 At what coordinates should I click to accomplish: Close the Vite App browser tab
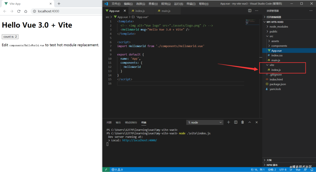pos(51,4)
